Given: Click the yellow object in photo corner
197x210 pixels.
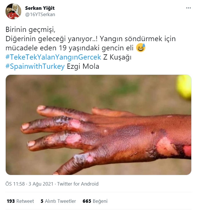Looking at the screenshot, I should 184,87.
